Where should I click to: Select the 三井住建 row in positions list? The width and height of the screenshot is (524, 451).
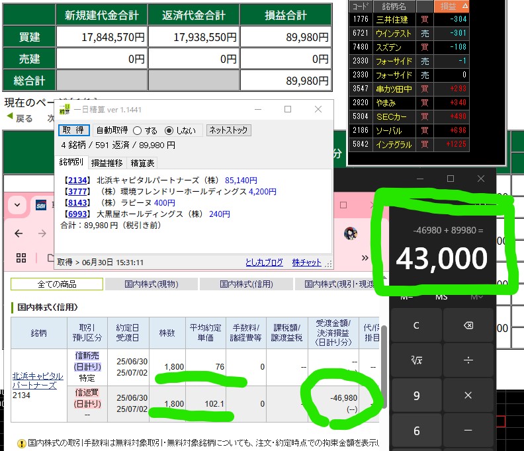409,19
